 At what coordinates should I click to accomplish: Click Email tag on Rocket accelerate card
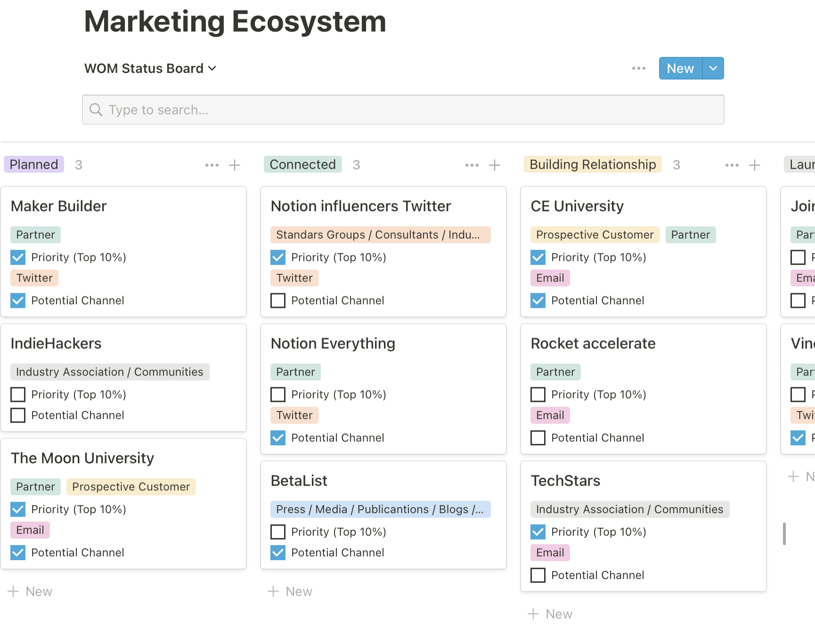coord(550,415)
